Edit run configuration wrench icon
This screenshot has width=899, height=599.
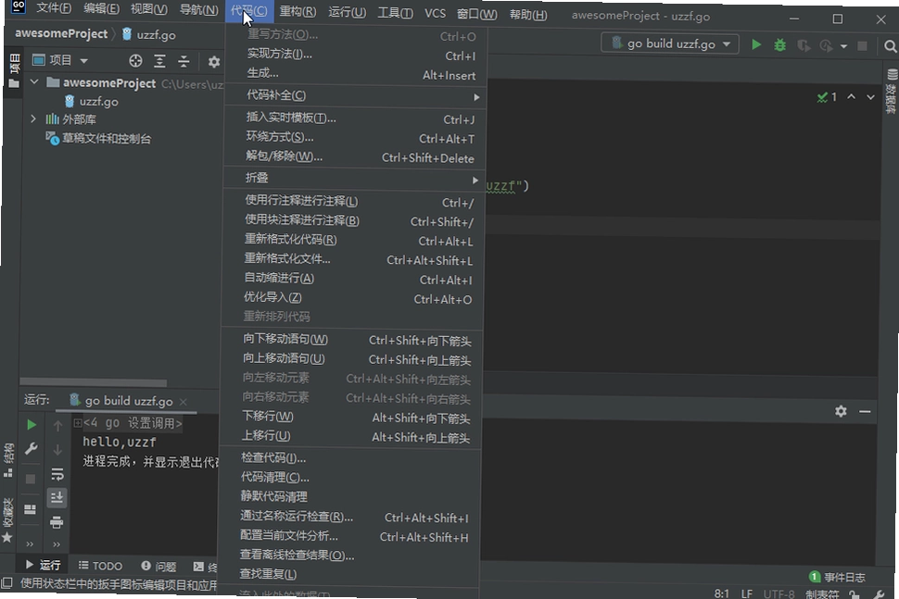[x=31, y=448]
